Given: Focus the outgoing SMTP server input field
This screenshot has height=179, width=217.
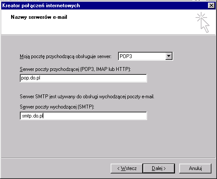Looking at the screenshot, I should [x=83, y=116].
